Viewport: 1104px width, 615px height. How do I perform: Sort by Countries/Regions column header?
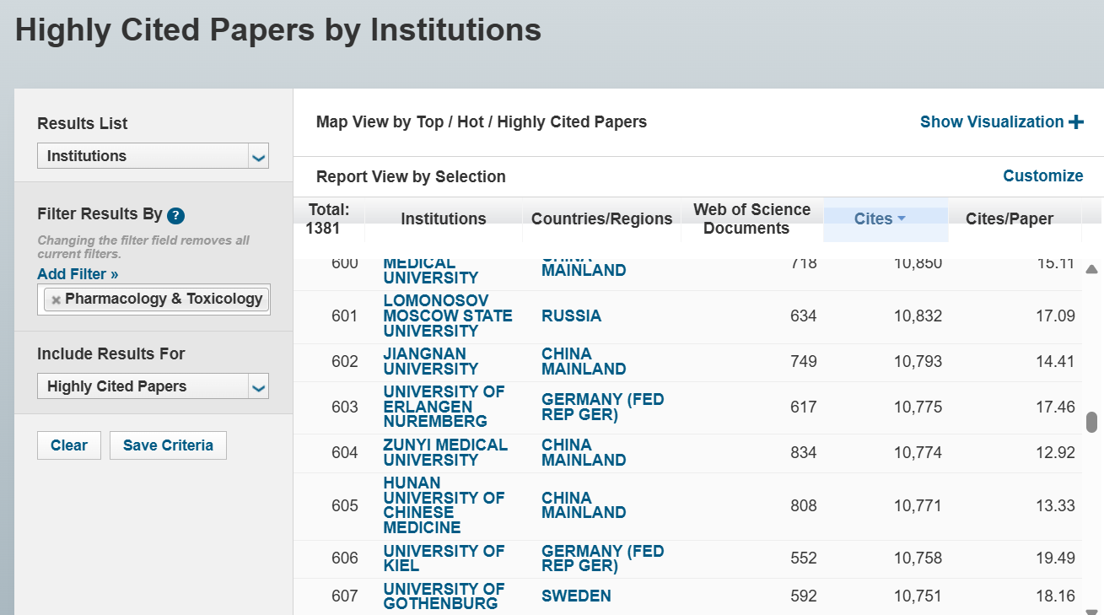(x=601, y=219)
